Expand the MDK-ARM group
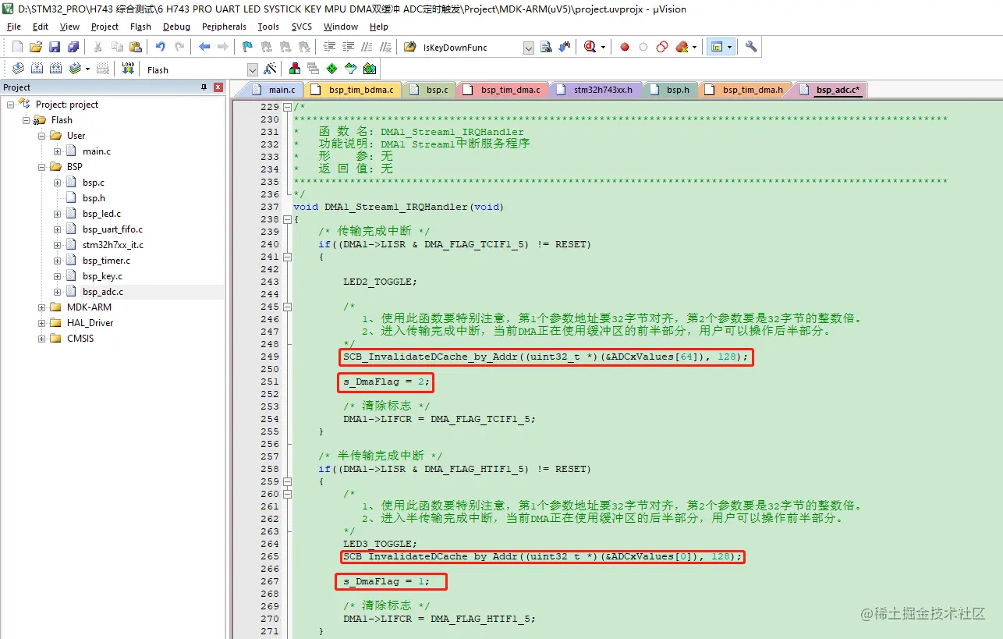 pos(42,307)
